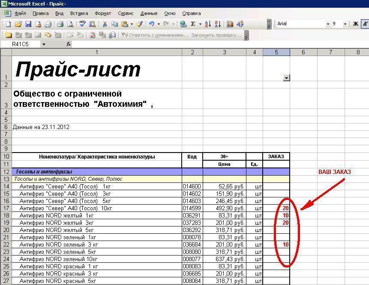Expand the Name Box dropdown arrow

(44, 44)
